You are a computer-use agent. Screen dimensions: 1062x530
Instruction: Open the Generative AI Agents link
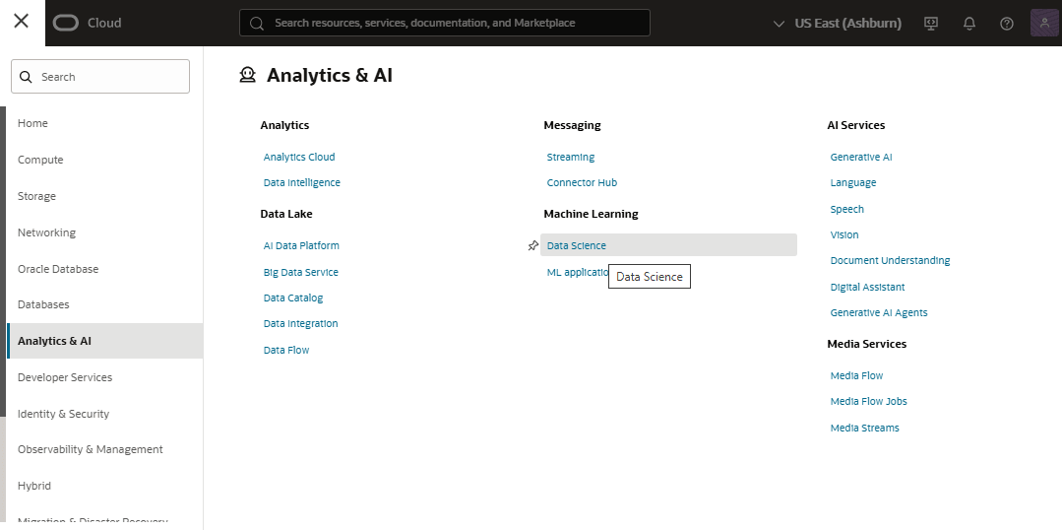pyautogui.click(x=879, y=312)
